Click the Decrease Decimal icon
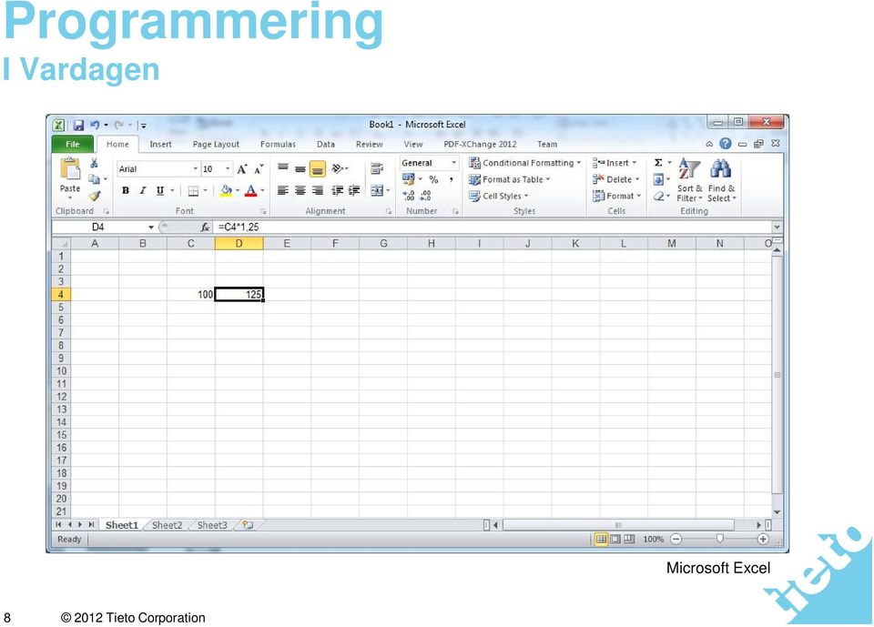874x627 pixels. click(425, 196)
